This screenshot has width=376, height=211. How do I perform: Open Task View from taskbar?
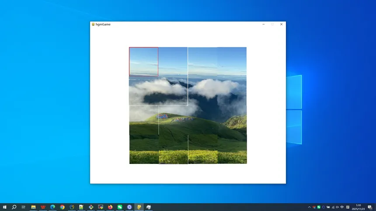click(24, 207)
